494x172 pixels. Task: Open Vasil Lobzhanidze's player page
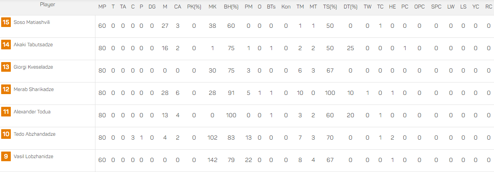[x=33, y=157]
